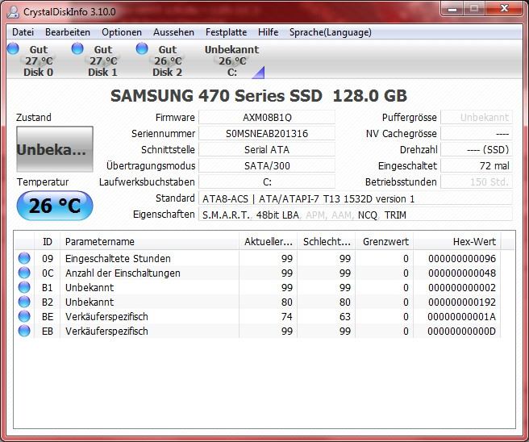Click hex value 000000000096

462,258
